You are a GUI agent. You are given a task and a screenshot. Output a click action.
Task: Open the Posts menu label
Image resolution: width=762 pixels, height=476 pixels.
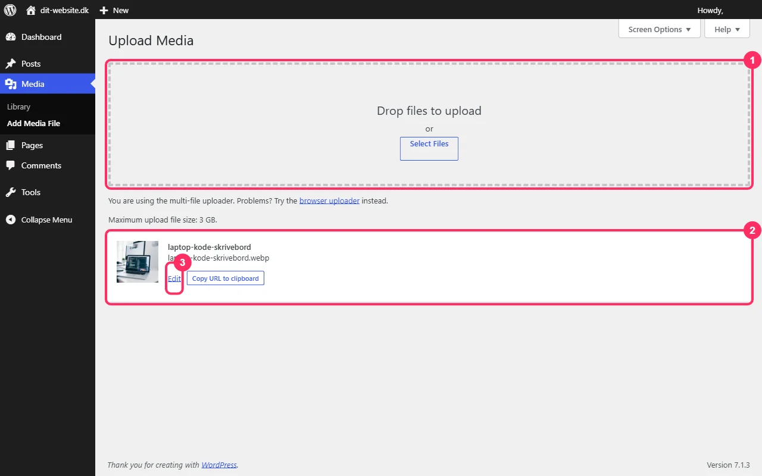click(31, 64)
